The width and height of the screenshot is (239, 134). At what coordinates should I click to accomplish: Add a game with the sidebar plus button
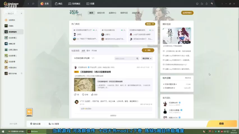22,13
